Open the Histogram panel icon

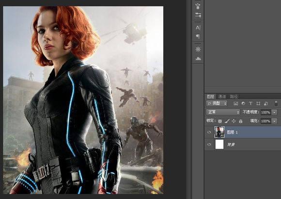point(198,58)
